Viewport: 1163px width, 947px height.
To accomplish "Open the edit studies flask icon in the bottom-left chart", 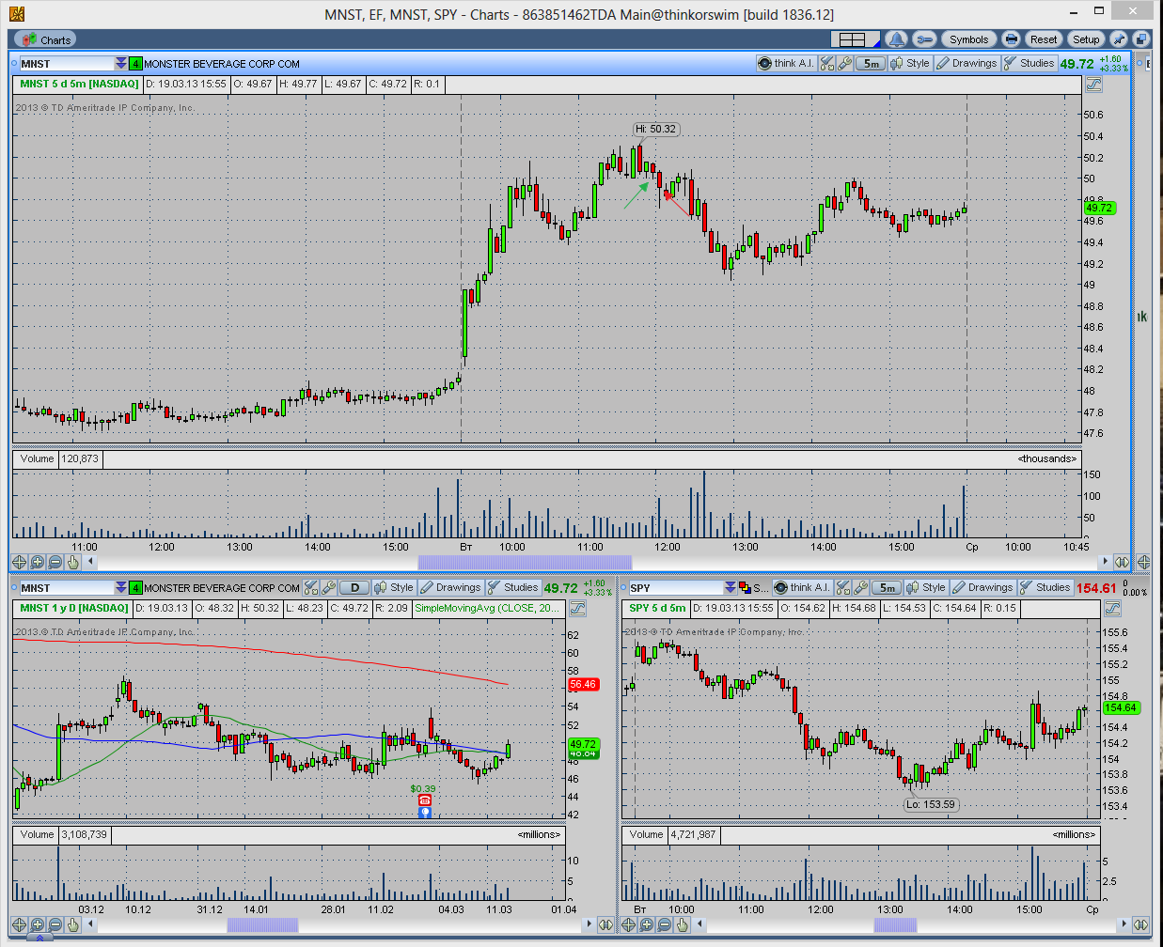I will (x=310, y=587).
